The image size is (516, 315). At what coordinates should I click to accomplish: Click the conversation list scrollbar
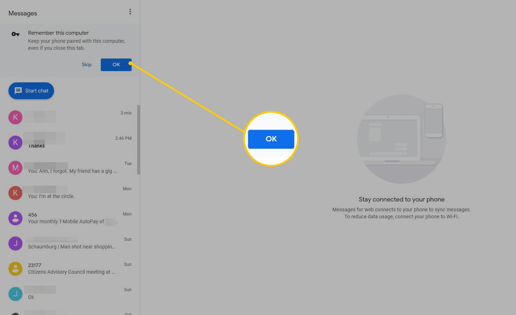pos(139,139)
